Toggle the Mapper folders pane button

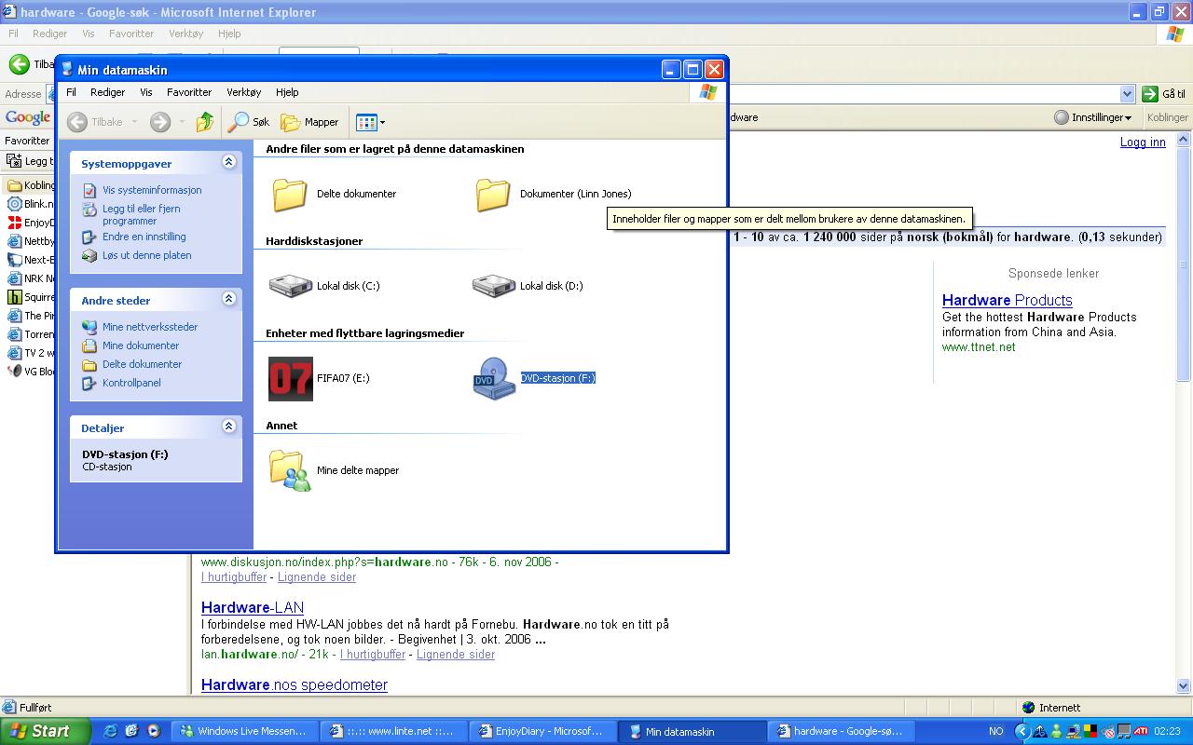pos(310,122)
